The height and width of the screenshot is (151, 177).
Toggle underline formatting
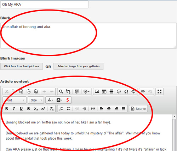click(21, 109)
